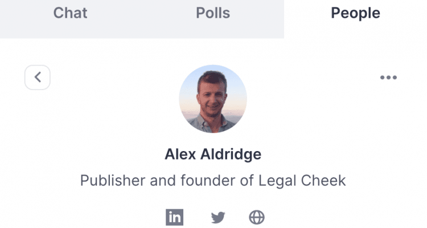Screen dimensions: 427x228
Task: Show the Chat panel from the top bar
Action: pos(70,13)
